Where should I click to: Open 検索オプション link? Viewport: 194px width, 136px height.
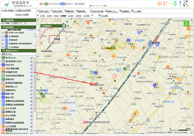(x=7, y=54)
